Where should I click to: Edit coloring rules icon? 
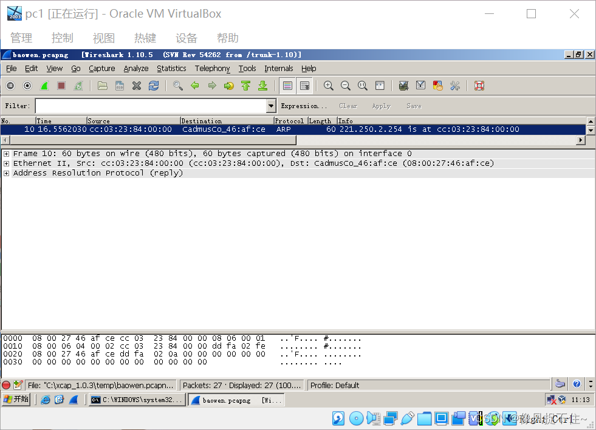(x=437, y=86)
